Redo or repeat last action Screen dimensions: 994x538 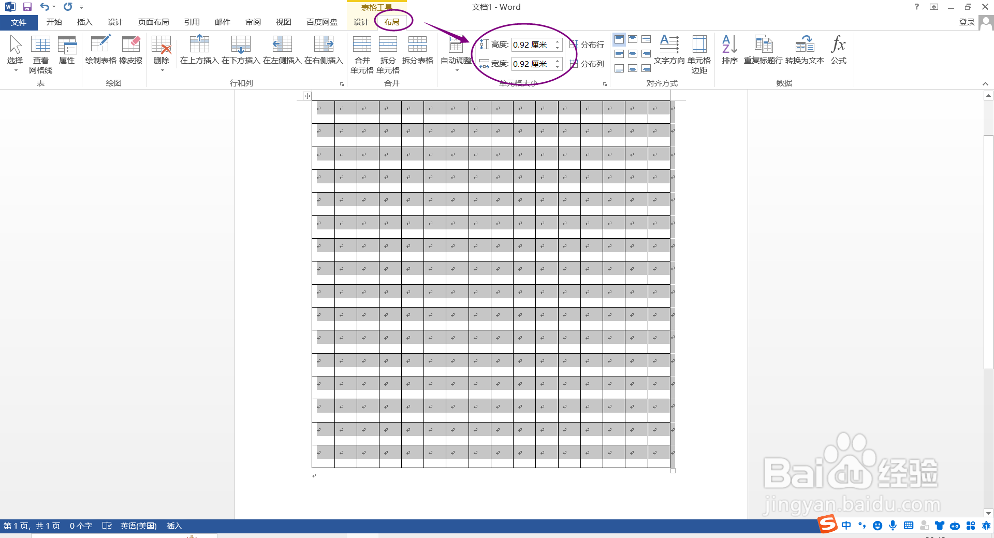pos(68,7)
